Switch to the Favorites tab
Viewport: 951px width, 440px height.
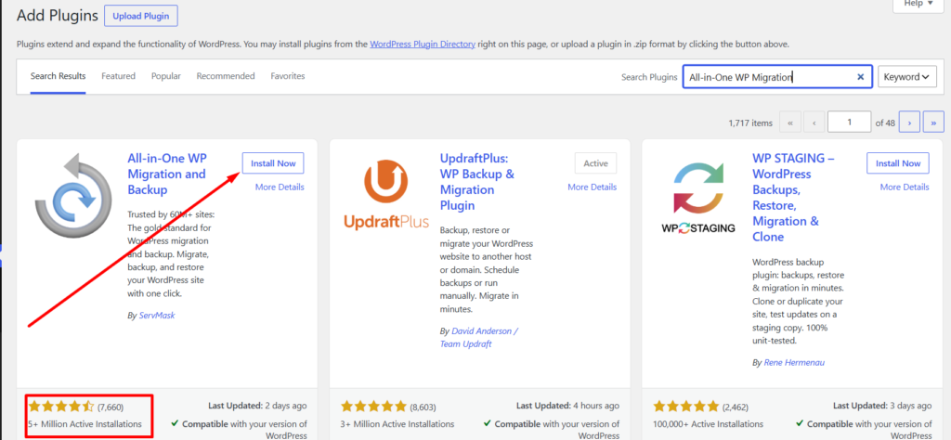click(x=288, y=76)
